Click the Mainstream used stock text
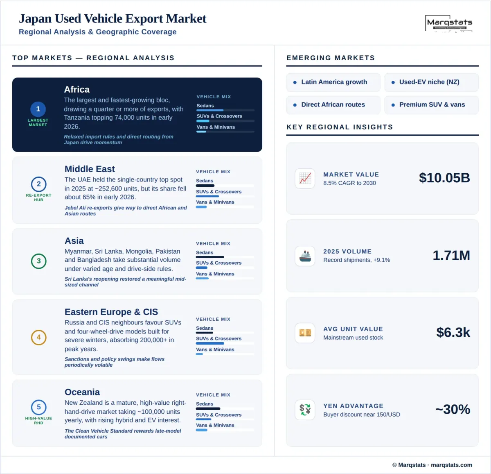491x474 pixels. pos(353,338)
